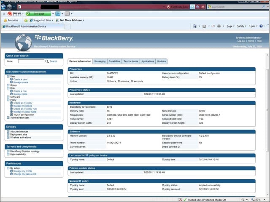Go back with the browser Back arrow
The height and width of the screenshot is (202, 270).
click(x=3, y=7)
